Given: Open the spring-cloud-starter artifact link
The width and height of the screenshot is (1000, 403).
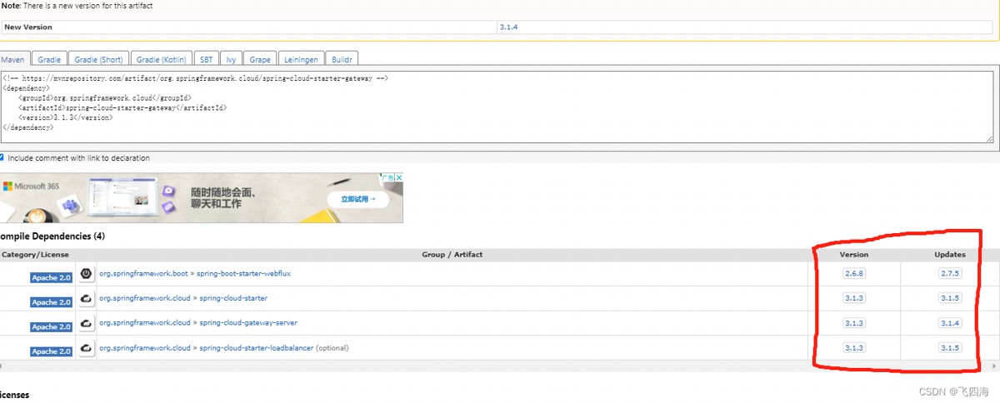Looking at the screenshot, I should [x=233, y=298].
